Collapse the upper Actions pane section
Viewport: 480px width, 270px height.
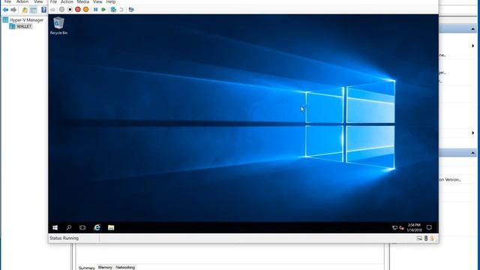click(472, 29)
